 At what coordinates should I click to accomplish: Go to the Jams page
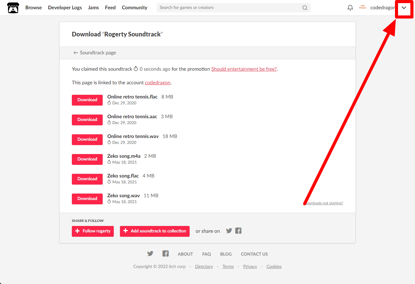coord(93,8)
